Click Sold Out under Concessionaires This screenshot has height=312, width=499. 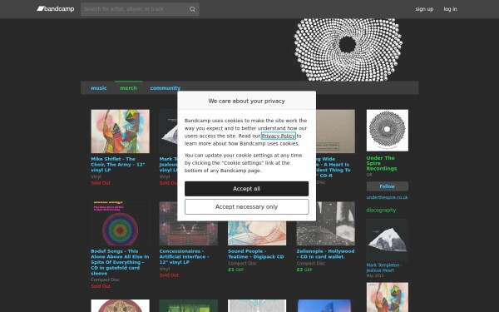169,275
